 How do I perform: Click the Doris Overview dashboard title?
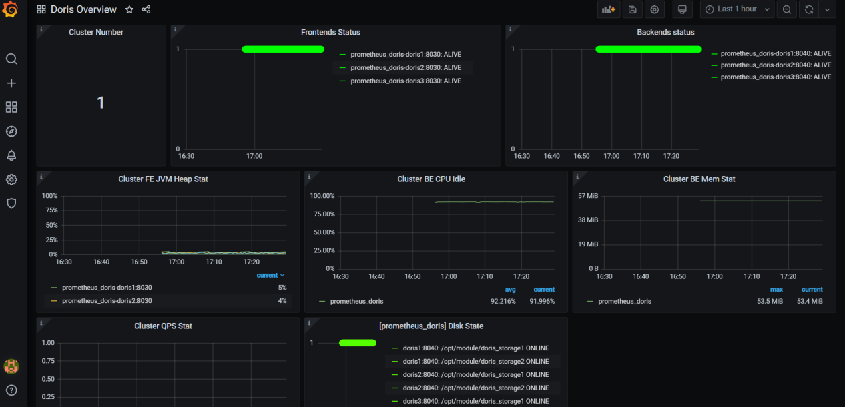[x=83, y=9]
